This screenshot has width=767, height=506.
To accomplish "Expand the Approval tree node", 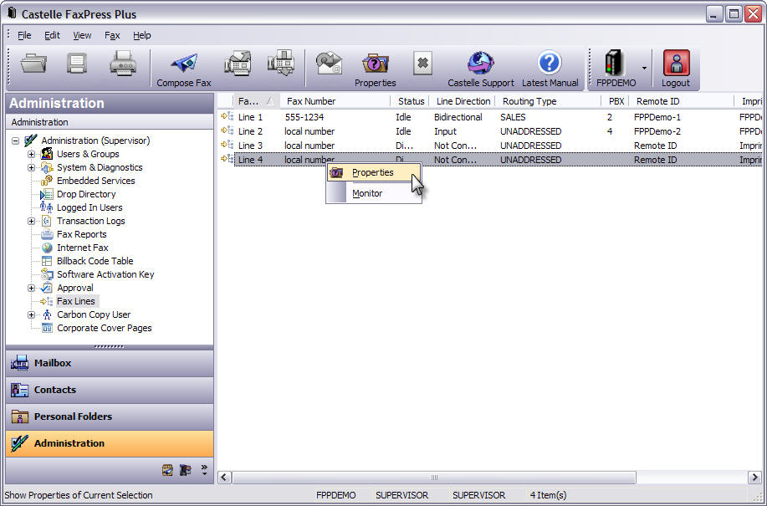I will (31, 288).
